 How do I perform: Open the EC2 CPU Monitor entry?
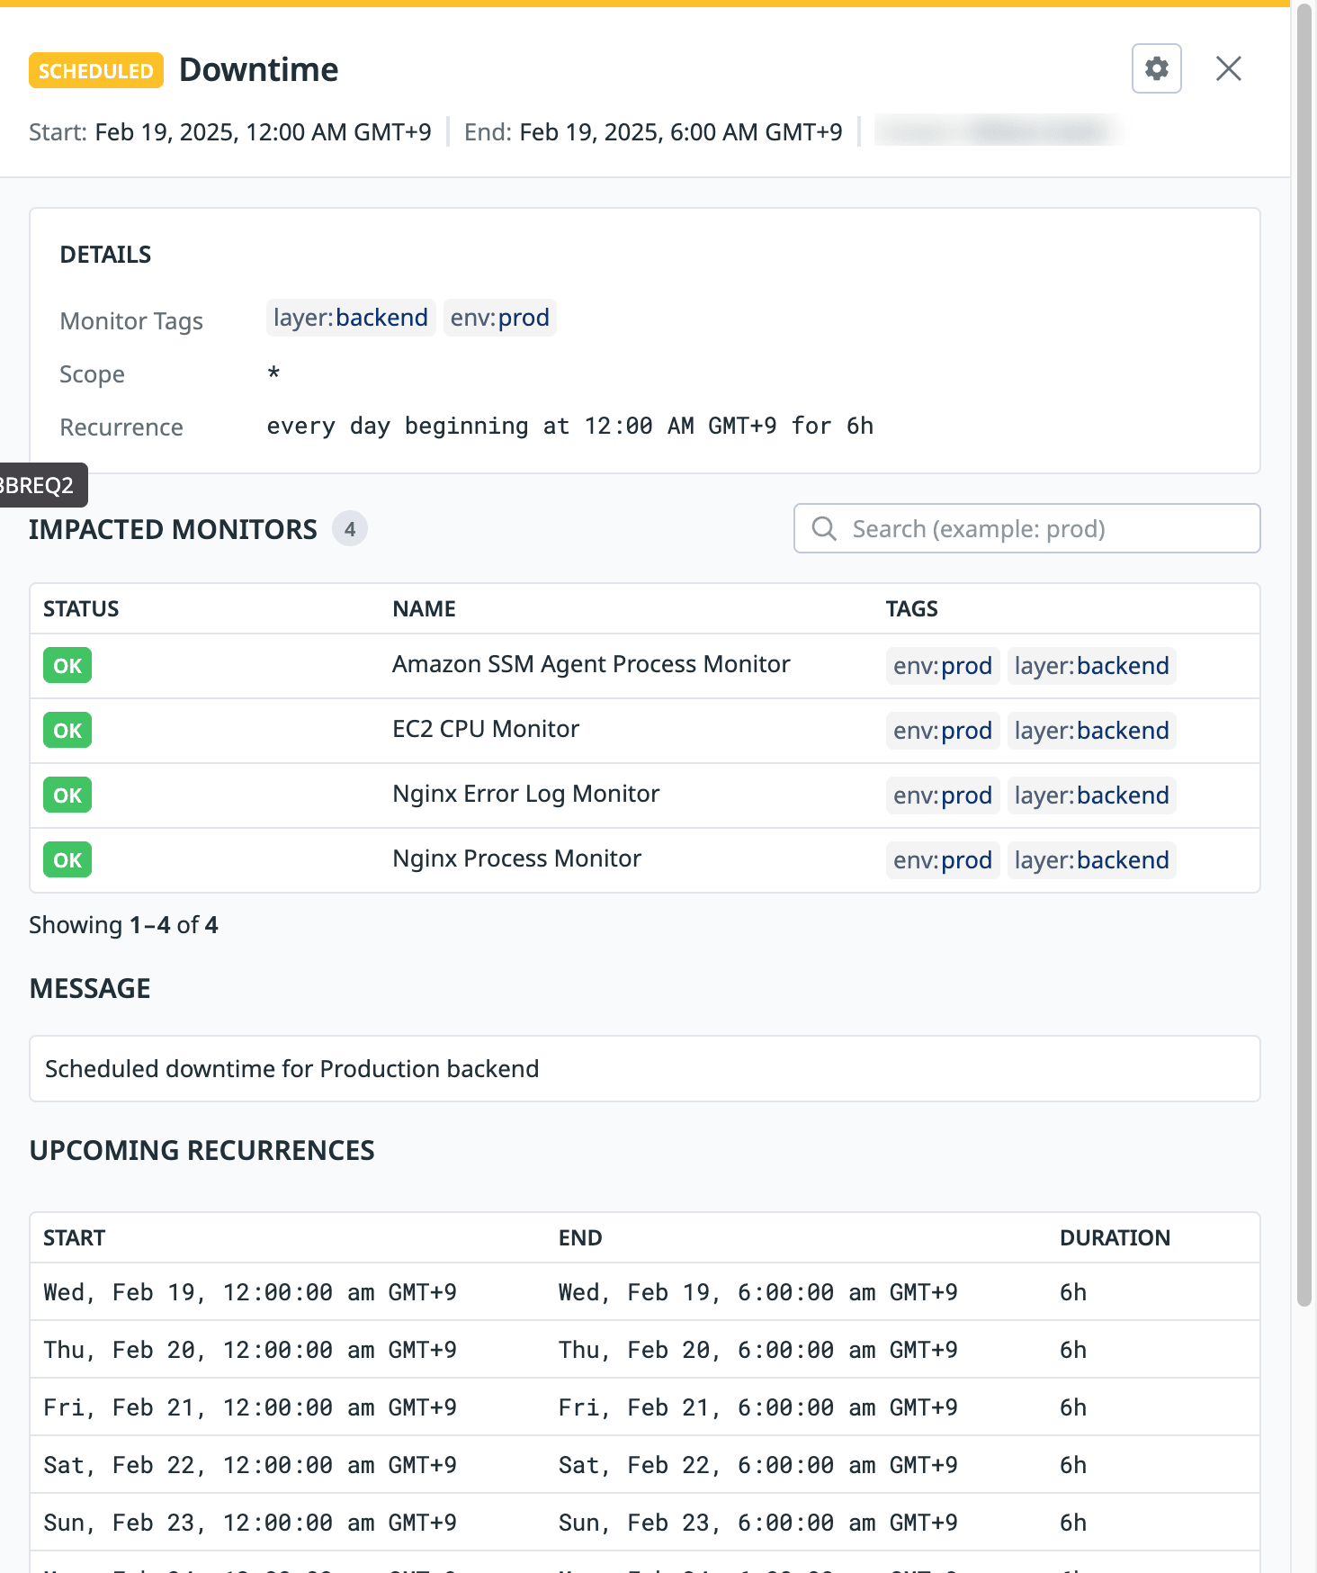tap(486, 729)
